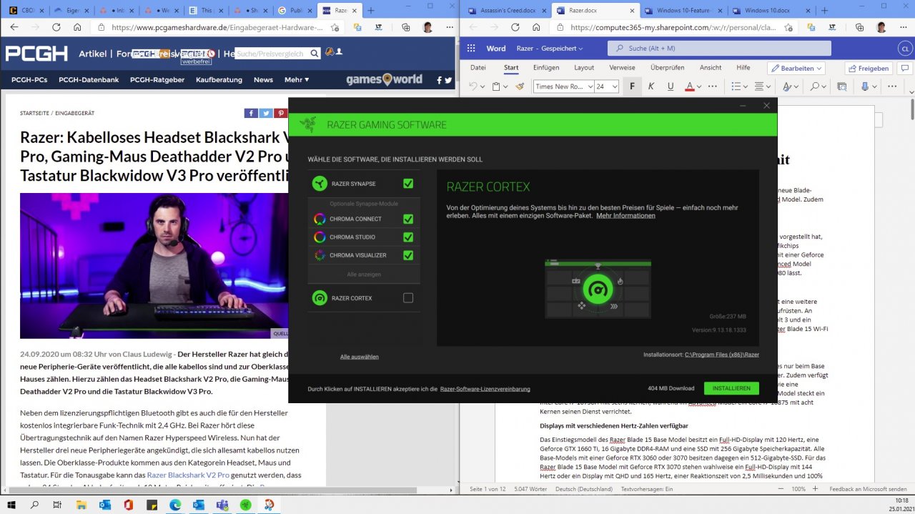Switch to Layout ribbon tab
Viewport: 915px width, 514px height.
click(584, 68)
